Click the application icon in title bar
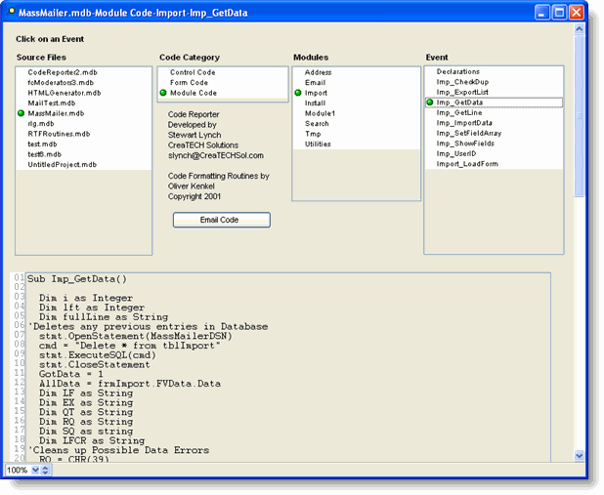 pyautogui.click(x=10, y=13)
